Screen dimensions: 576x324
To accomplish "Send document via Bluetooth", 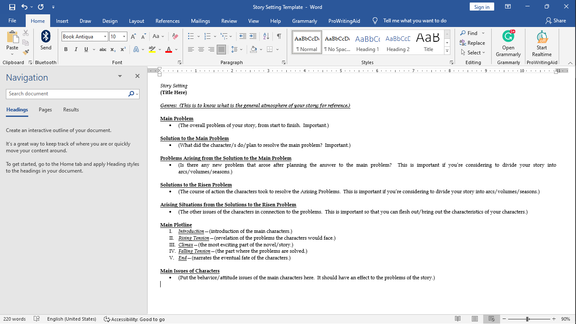I will pos(46,40).
